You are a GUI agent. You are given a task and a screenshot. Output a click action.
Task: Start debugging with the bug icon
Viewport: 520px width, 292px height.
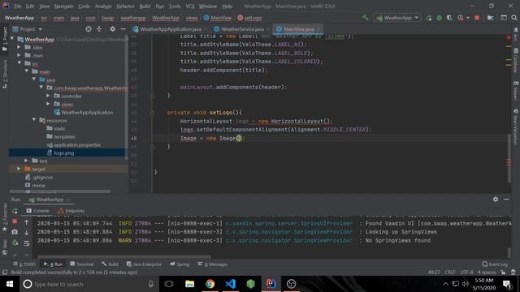coord(439,18)
